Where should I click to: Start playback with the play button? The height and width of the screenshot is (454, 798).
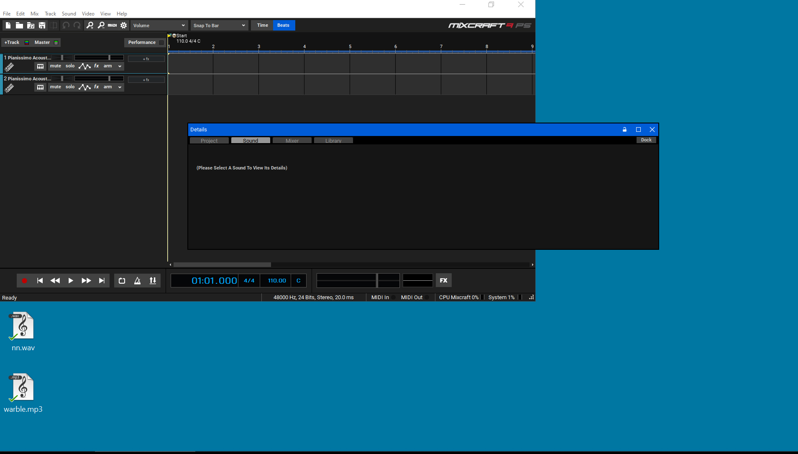click(71, 281)
